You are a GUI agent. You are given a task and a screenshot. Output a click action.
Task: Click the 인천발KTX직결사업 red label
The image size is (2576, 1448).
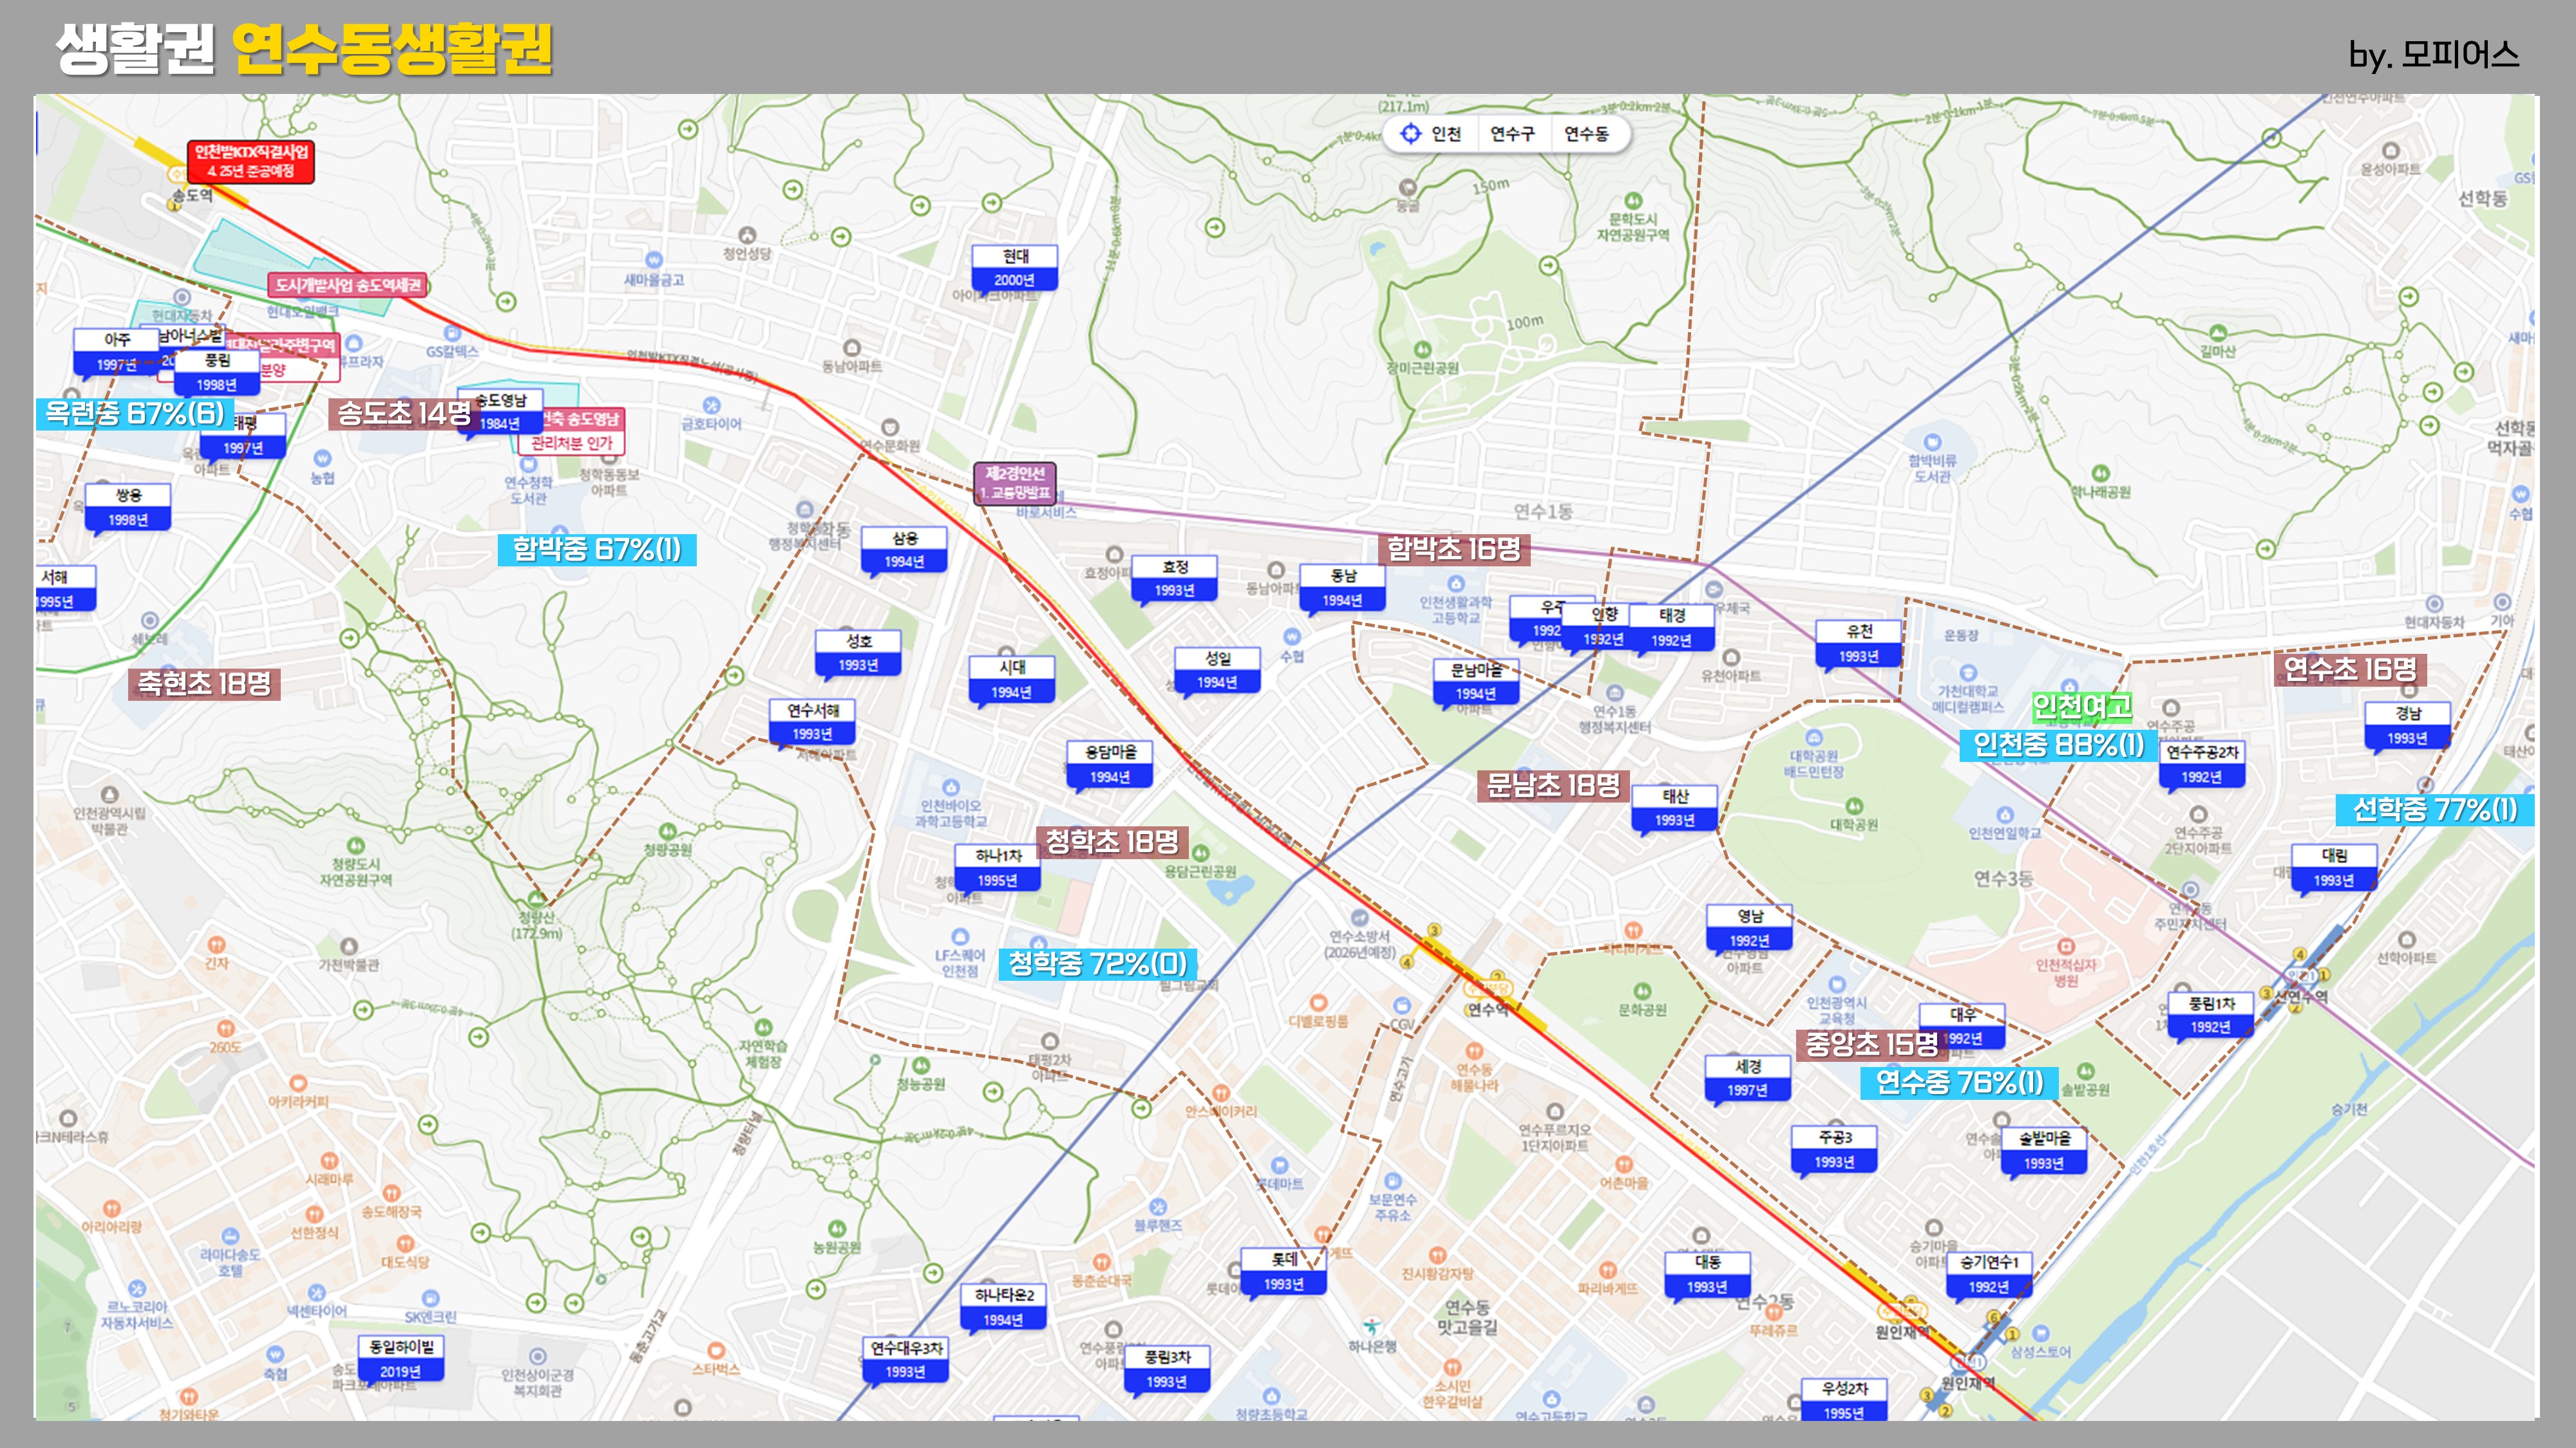point(251,161)
